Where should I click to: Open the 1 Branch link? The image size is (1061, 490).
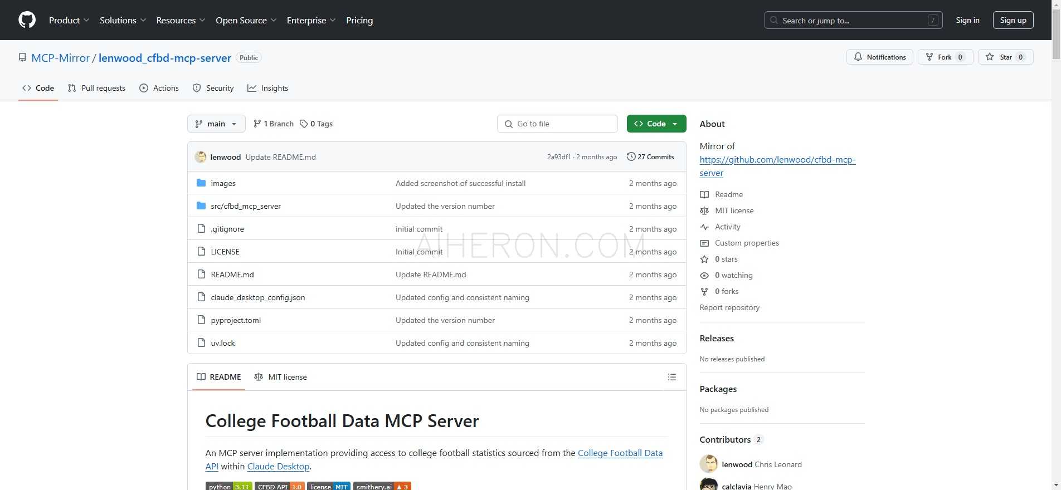(x=273, y=124)
